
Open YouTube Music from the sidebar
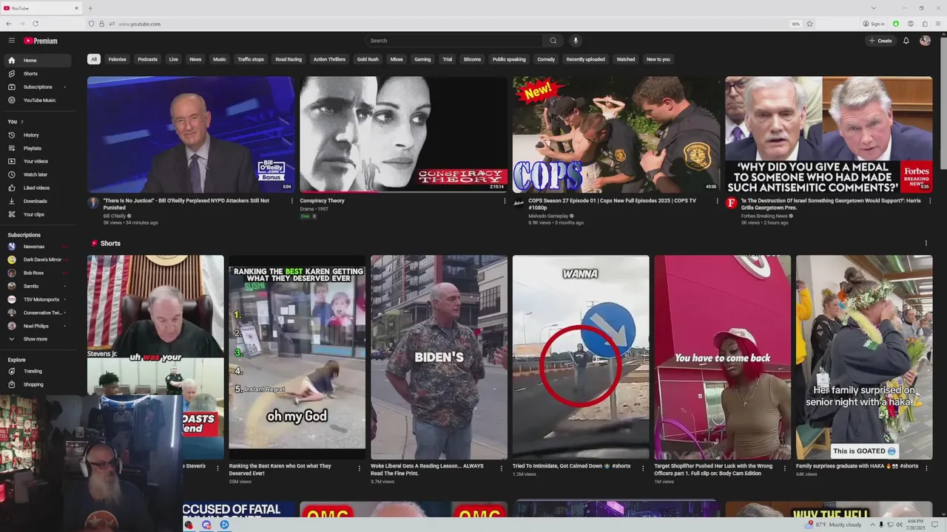(38, 100)
